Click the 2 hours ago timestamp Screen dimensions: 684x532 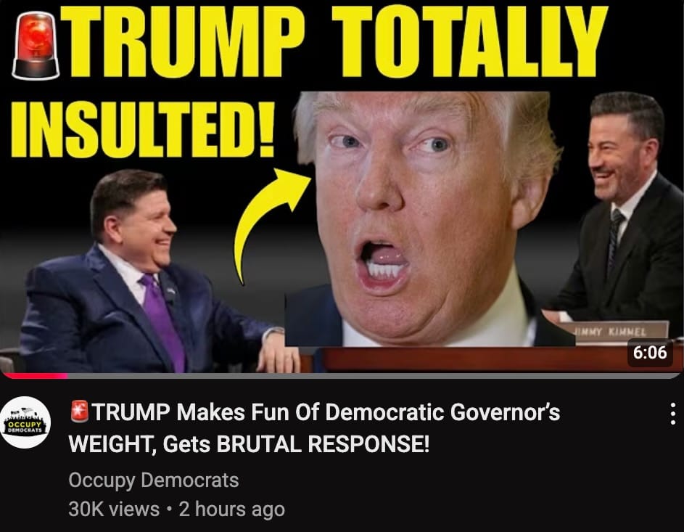231,509
